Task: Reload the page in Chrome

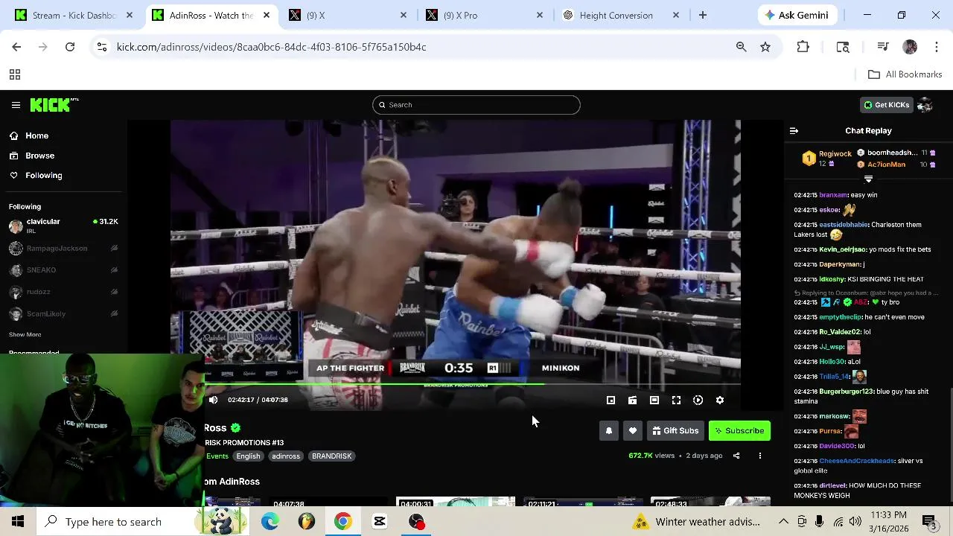Action: click(70, 47)
